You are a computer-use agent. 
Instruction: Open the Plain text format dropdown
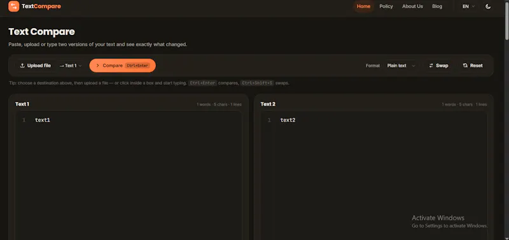(x=401, y=66)
